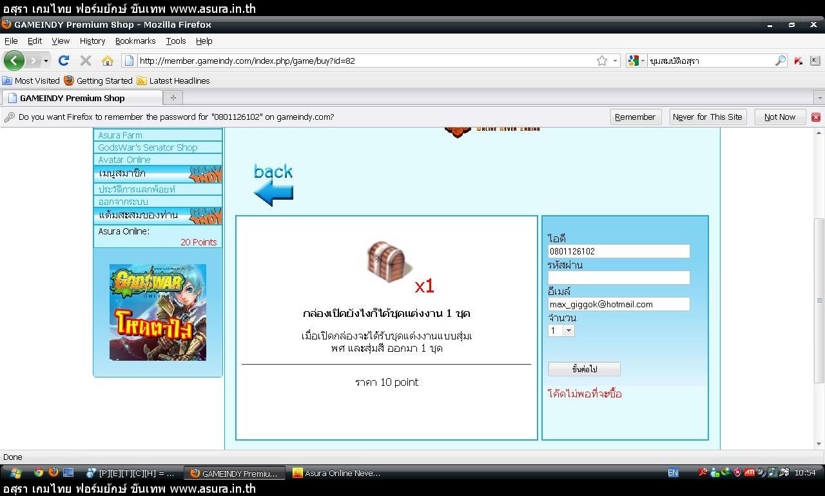
Task: Switch to the [P][E][T][C][H] taskbar window
Action: click(131, 473)
